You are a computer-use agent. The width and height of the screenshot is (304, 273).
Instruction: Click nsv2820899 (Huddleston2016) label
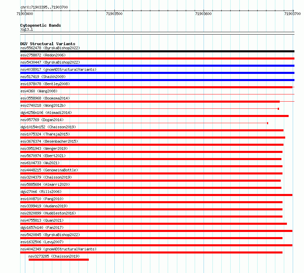[48, 213]
